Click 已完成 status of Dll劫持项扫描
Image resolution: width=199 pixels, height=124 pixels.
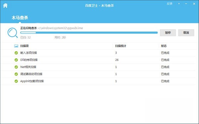[165, 60]
